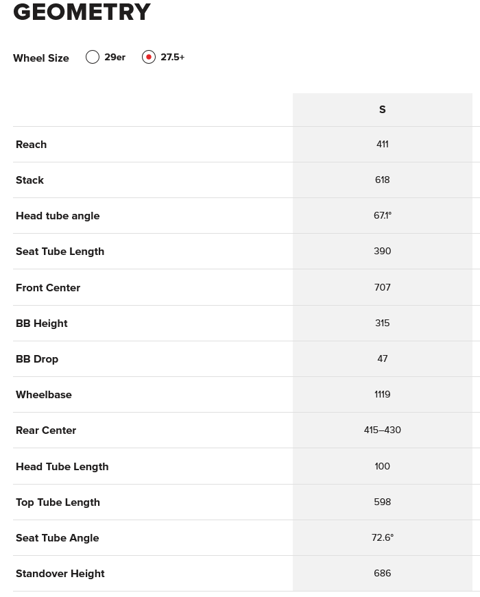This screenshot has width=480, height=597.
Task: Click the BB Drop row label
Action: [x=37, y=359]
